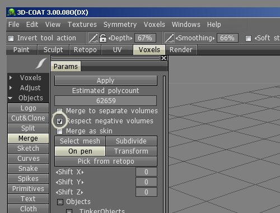Click Pick from retopo button
280x213 pixels.
coord(106,161)
